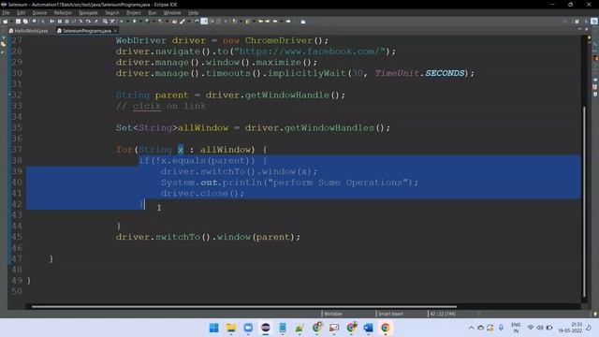Open the Project menu
Viewport: 599px width, 337px height.
tap(134, 12)
